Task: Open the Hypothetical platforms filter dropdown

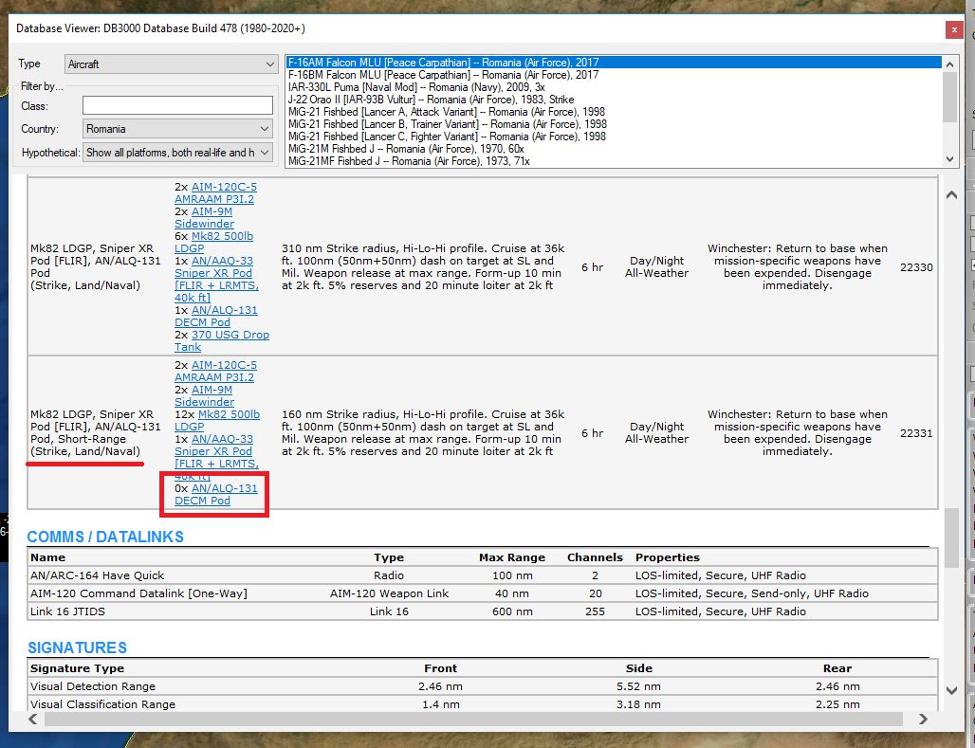Action: (178, 153)
